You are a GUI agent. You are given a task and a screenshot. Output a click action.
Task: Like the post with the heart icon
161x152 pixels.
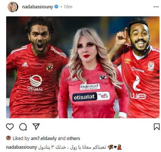(10, 127)
